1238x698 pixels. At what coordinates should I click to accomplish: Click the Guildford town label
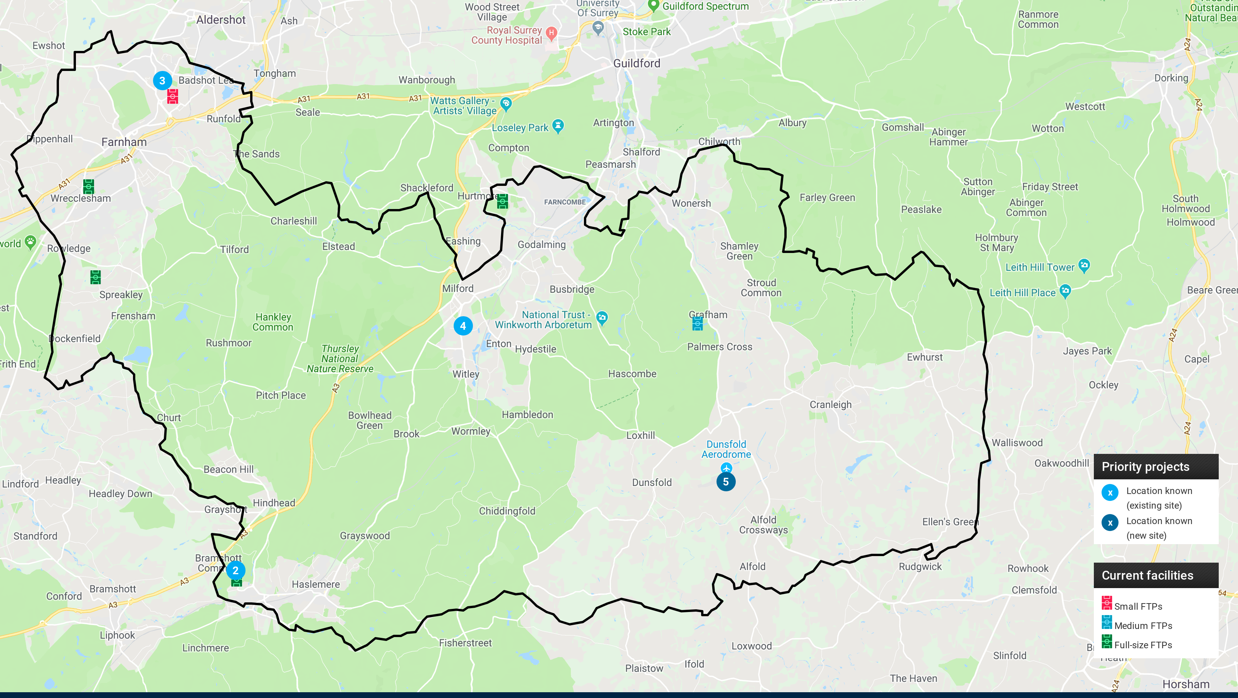[637, 64]
